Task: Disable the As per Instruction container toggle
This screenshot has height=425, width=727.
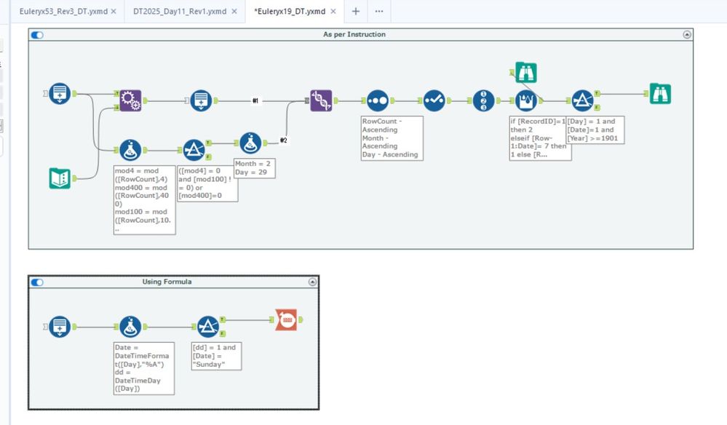Action: 37,35
